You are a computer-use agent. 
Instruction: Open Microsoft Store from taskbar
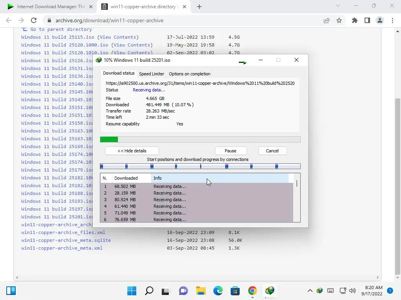coord(235,291)
